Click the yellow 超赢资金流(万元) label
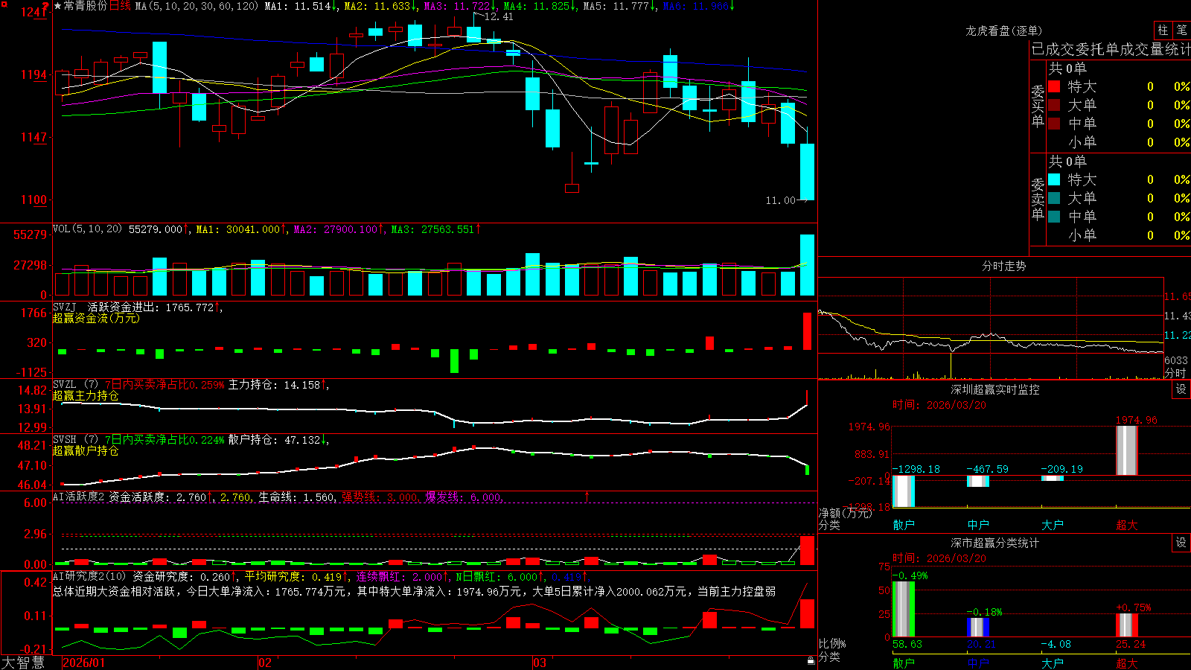This screenshot has width=1191, height=670. [96, 318]
